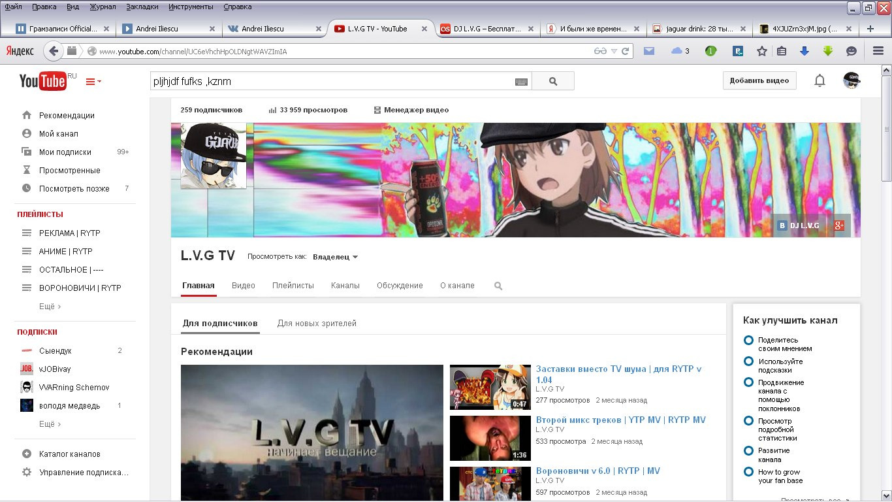The height and width of the screenshot is (502, 892).
Task: Click the YouTube search input field
Action: (341, 81)
